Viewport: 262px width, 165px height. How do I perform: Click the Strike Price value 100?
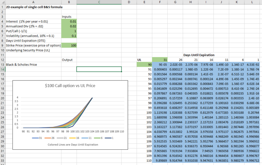click(69, 45)
